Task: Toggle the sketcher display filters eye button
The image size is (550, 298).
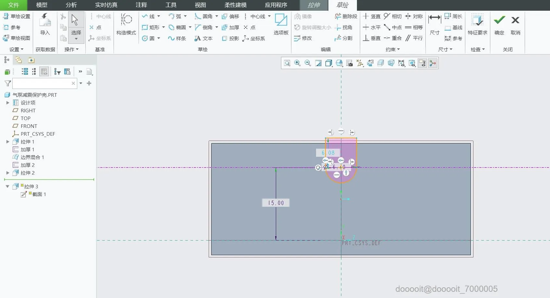Action: (x=422, y=63)
